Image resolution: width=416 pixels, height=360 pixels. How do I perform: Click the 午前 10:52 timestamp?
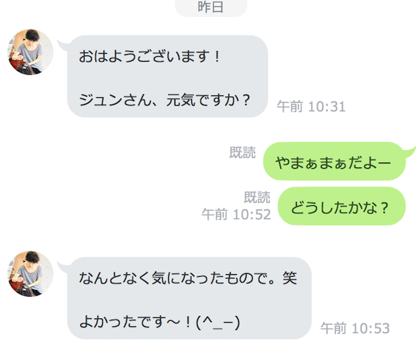click(236, 214)
